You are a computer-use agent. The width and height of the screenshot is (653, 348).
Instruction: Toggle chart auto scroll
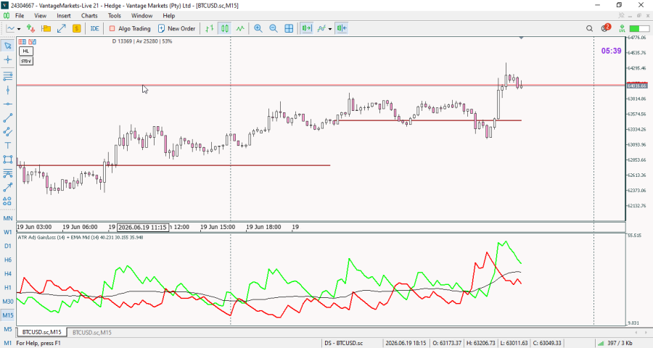tap(307, 28)
